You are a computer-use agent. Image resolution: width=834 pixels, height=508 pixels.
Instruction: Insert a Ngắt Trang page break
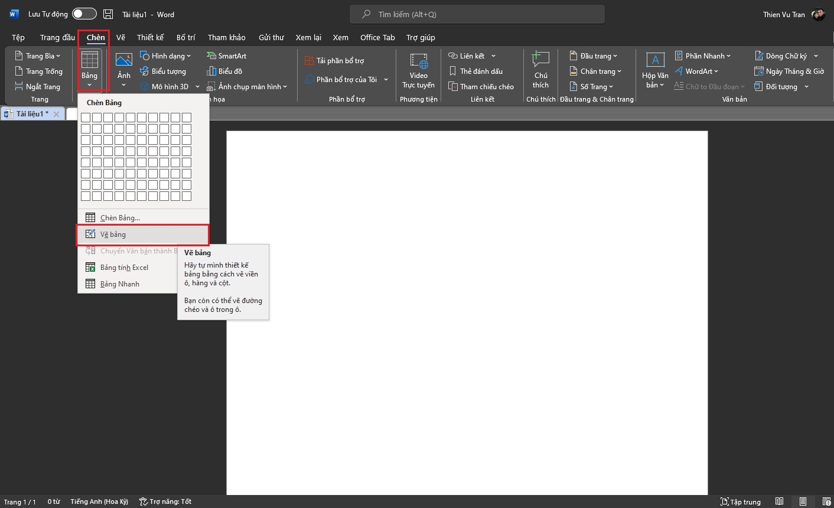pos(38,87)
